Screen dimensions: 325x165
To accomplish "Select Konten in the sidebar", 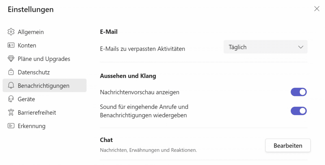I will point(27,45).
